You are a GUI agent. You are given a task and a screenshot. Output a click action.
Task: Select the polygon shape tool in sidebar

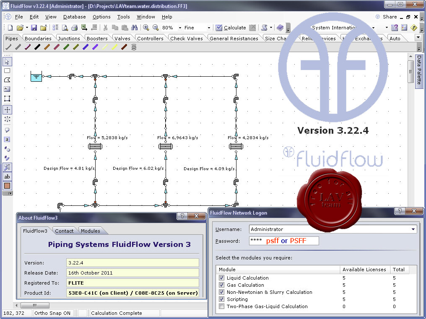[7, 80]
